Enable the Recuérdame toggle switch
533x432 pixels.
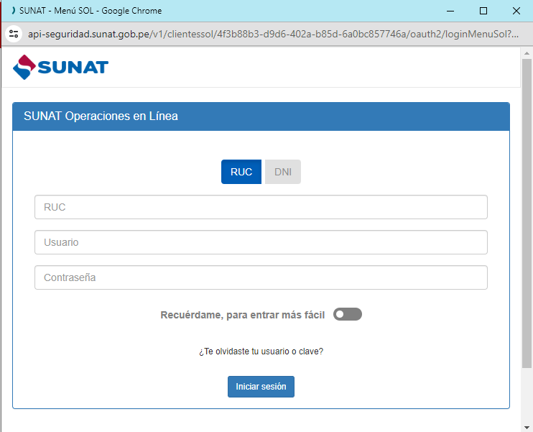348,314
